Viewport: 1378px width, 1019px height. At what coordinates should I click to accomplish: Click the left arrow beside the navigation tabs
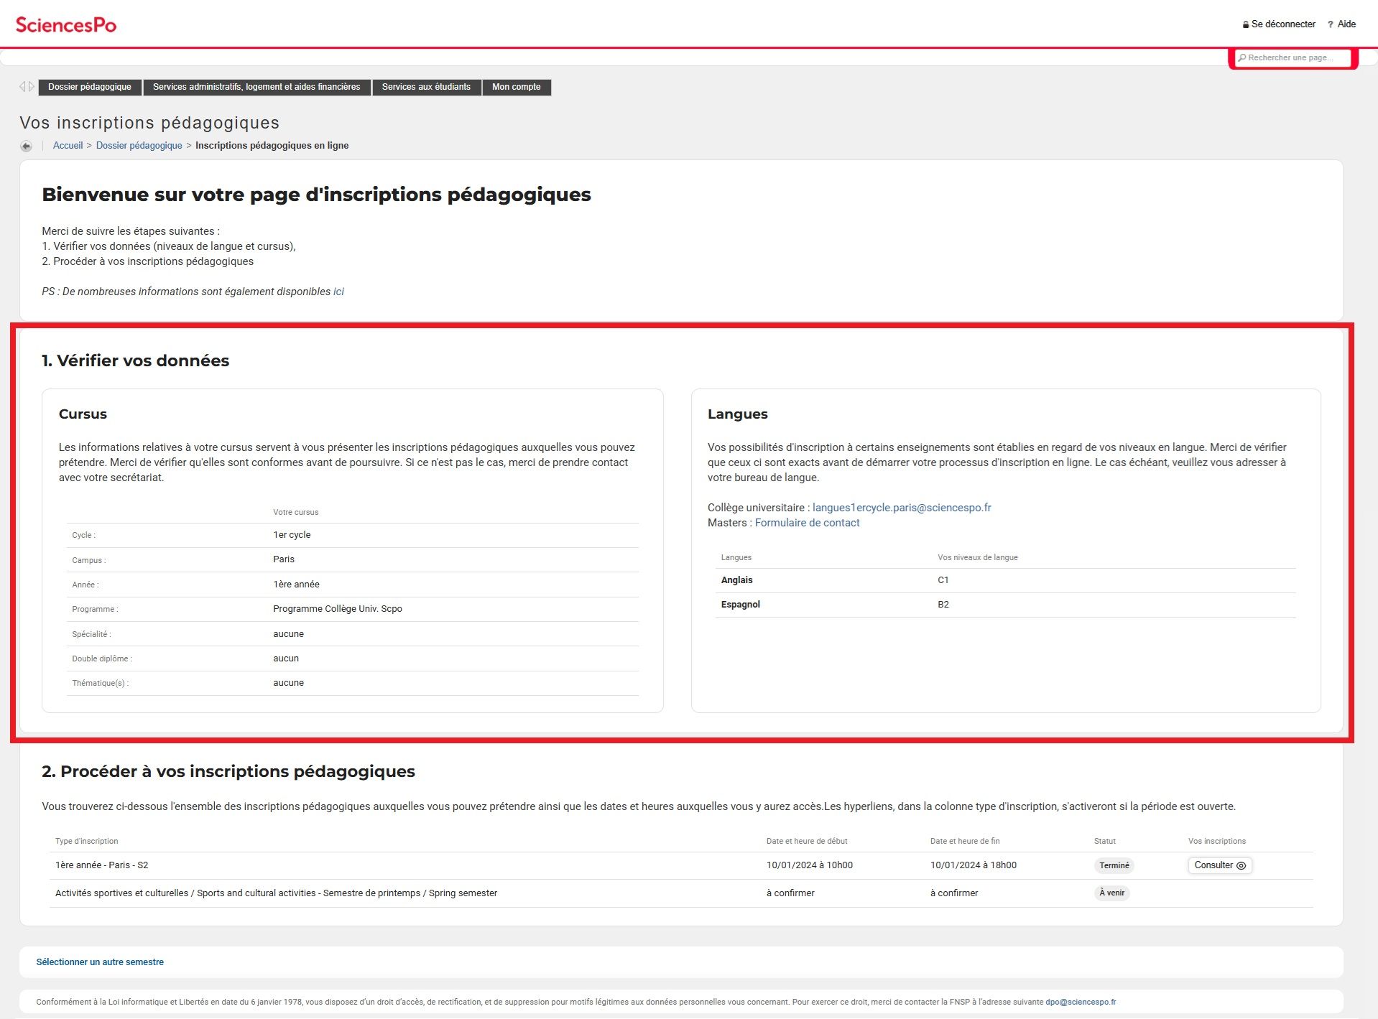pos(22,85)
